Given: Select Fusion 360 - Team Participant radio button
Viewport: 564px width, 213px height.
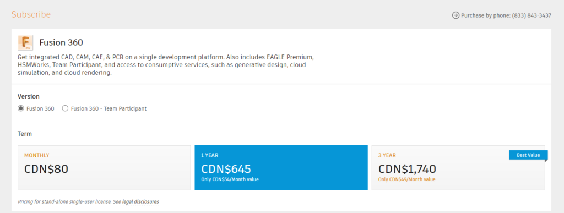Looking at the screenshot, I should click(65, 108).
